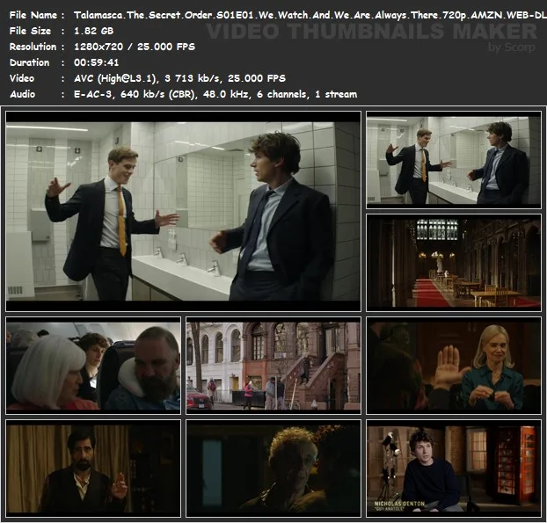Viewport: 547px width, 523px height.
Task: Click the red-carpet library hall thumbnail
Action: coord(453,261)
